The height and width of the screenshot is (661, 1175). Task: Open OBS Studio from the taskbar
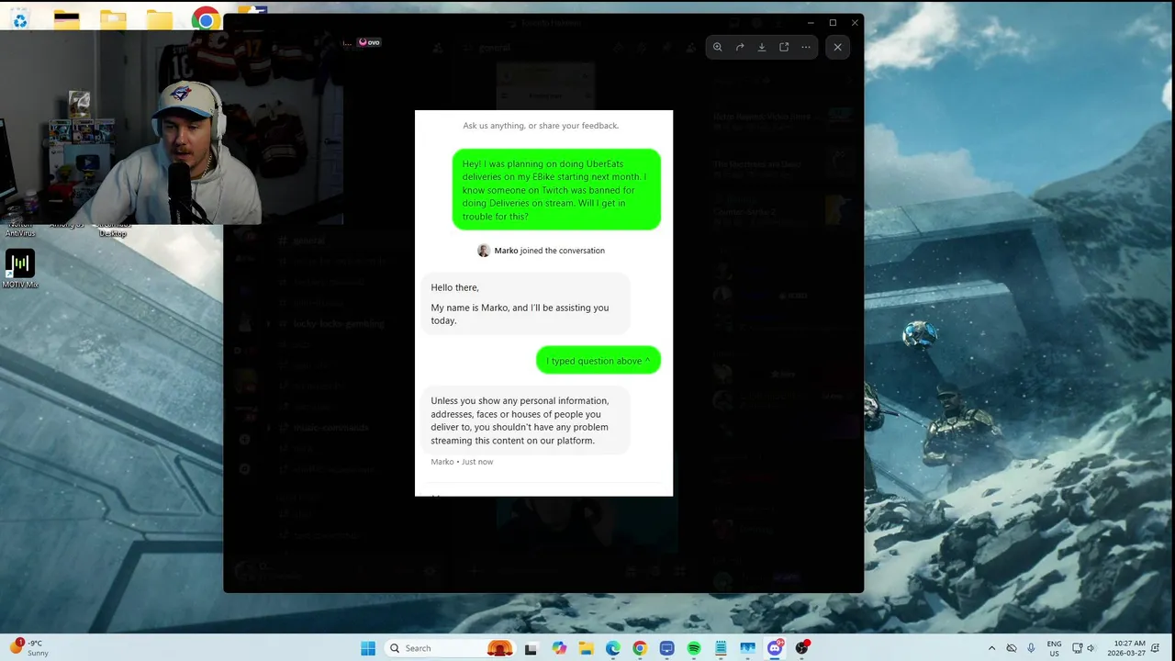click(802, 648)
